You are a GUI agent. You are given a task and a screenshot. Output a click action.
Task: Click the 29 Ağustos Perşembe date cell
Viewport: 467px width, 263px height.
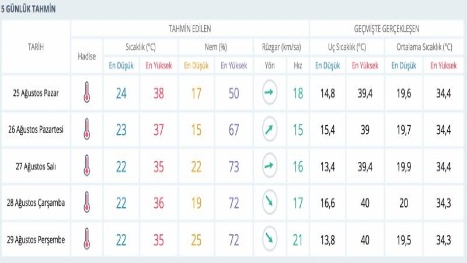click(36, 240)
